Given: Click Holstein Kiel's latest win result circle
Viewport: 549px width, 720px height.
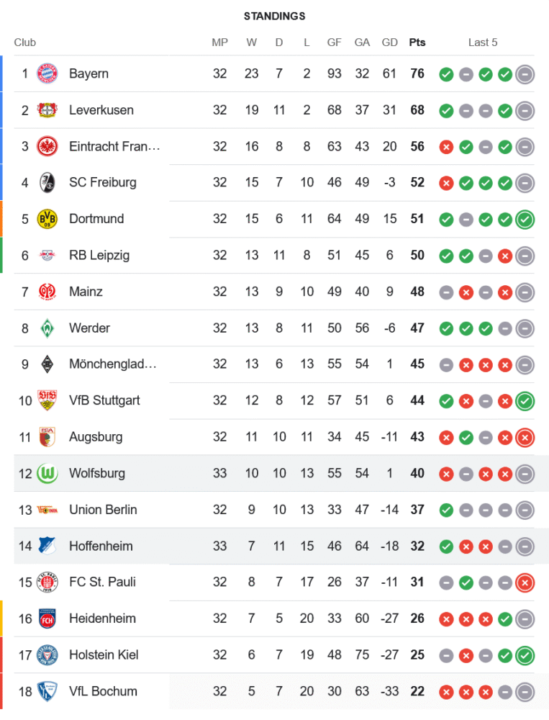Looking at the screenshot, I should [x=525, y=655].
